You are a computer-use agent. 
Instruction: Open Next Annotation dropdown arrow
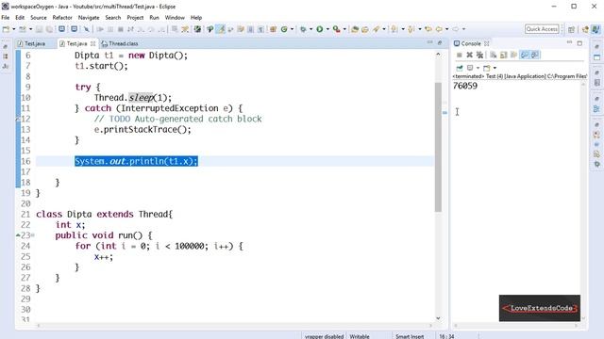coord(403,29)
